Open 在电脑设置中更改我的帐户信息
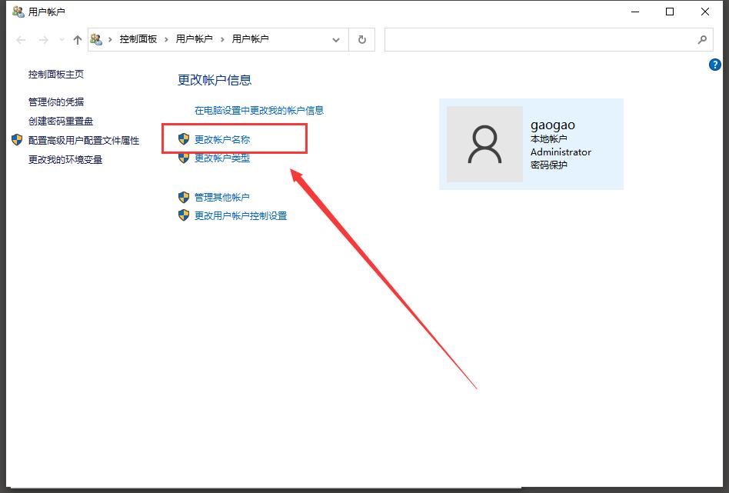Screen dimensions: 729x493 pyautogui.click(x=259, y=110)
